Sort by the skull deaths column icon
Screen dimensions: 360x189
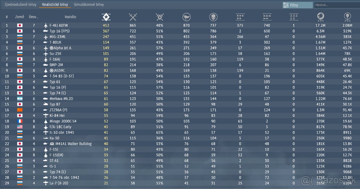pos(213,17)
